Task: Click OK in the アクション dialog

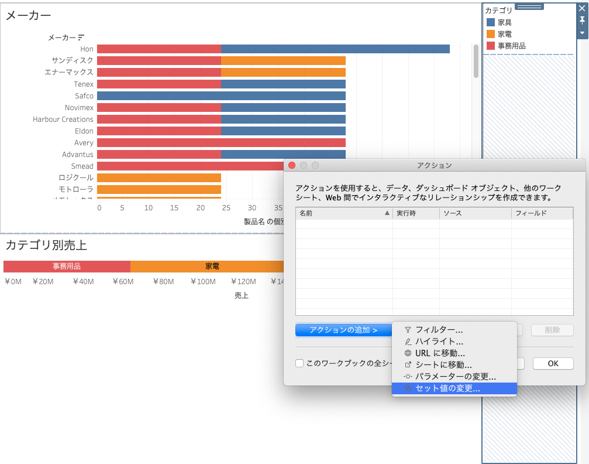Action: [x=553, y=363]
